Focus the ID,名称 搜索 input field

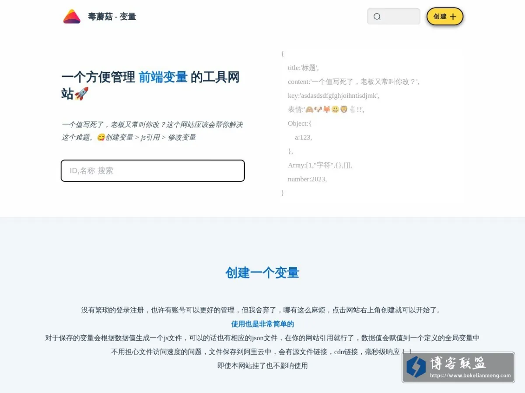coord(153,171)
